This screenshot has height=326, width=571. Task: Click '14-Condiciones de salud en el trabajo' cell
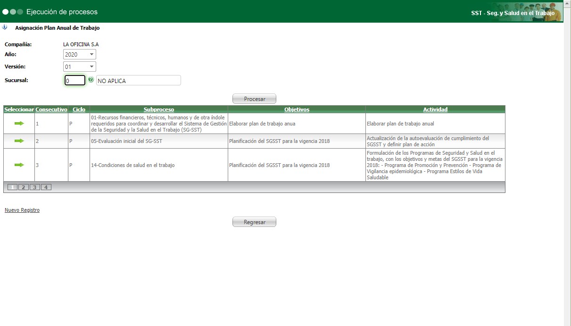pyautogui.click(x=158, y=165)
